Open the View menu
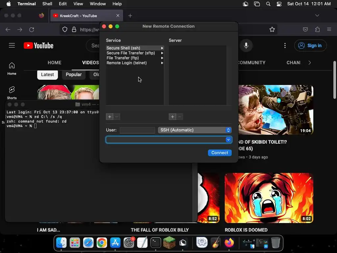The height and width of the screenshot is (253, 337). [78, 4]
